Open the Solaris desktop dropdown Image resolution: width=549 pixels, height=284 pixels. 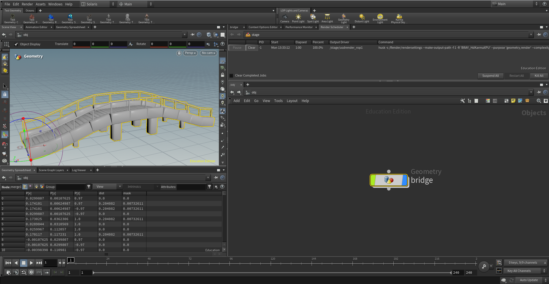click(x=98, y=4)
